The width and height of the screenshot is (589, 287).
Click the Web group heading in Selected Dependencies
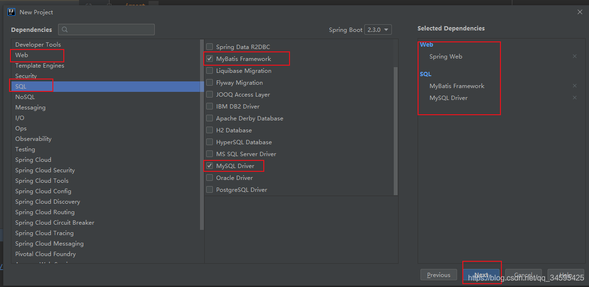coord(427,44)
